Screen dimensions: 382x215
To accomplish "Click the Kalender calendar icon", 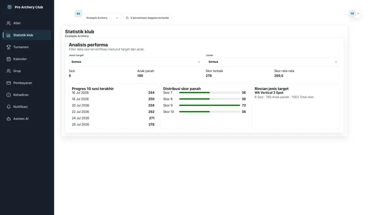I will (8, 59).
